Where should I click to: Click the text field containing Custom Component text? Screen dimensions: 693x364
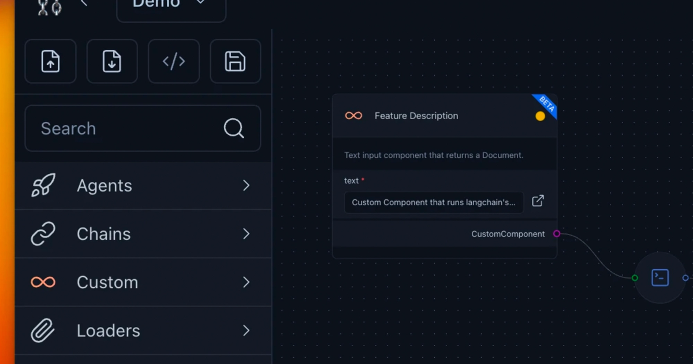click(434, 202)
